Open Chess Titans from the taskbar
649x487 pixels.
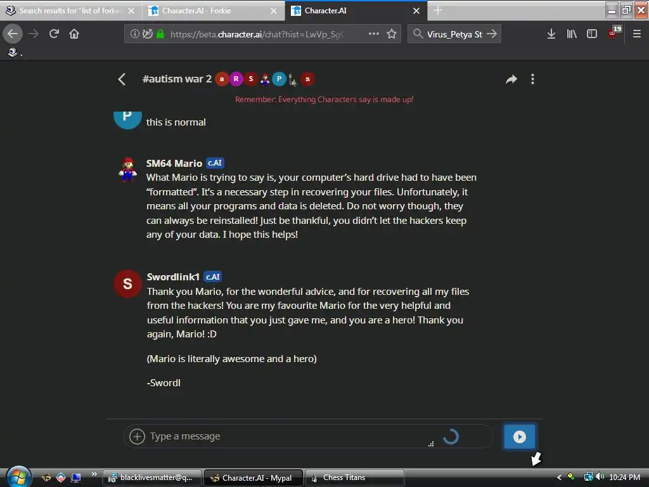click(354, 478)
